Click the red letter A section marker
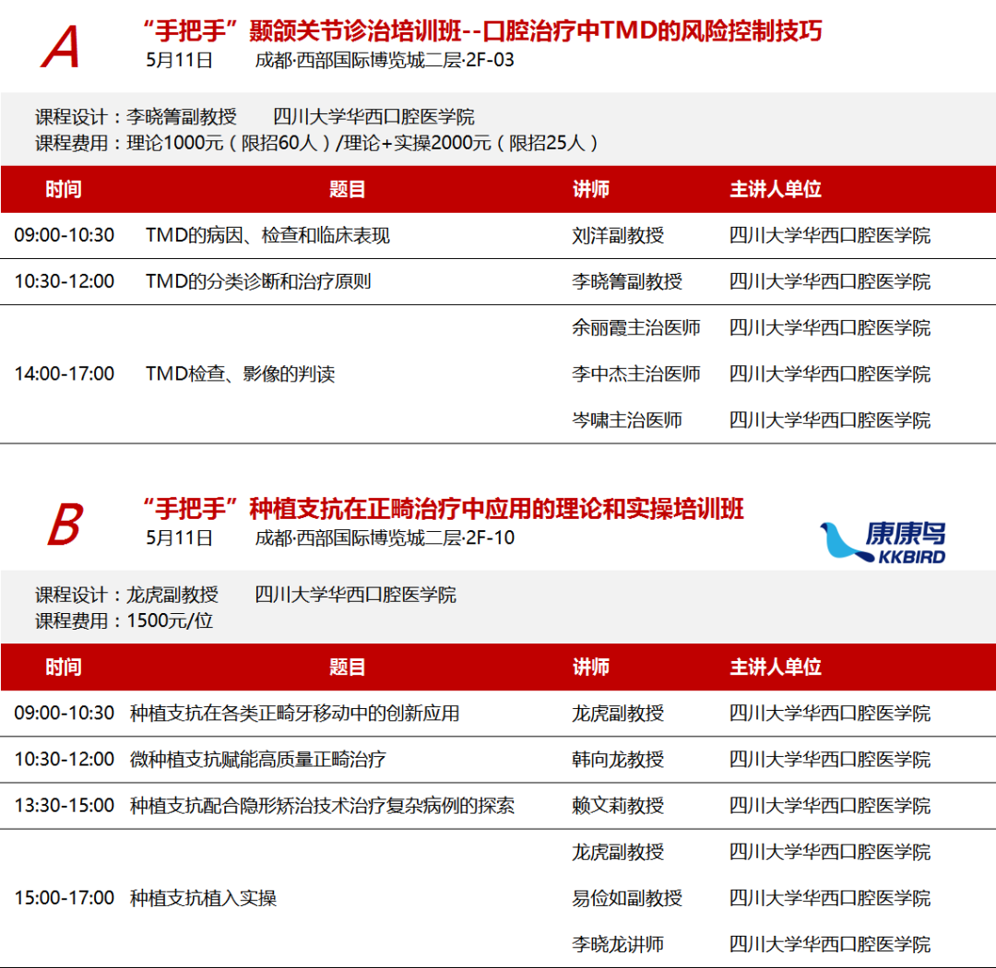 pyautogui.click(x=60, y=47)
